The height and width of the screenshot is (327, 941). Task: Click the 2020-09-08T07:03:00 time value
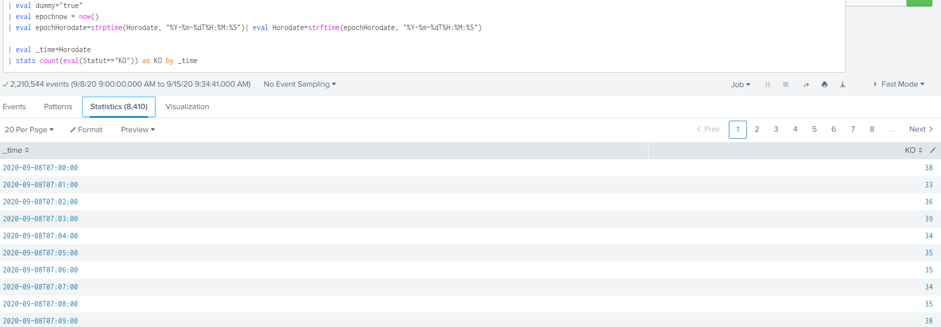[41, 219]
